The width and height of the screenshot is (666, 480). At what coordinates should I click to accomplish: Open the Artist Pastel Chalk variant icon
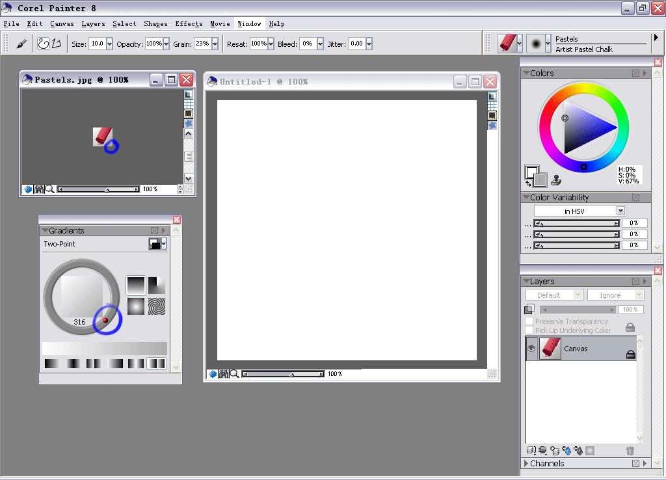point(536,44)
